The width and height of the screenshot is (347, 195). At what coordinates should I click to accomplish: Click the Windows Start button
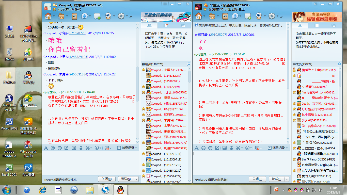click(7, 190)
